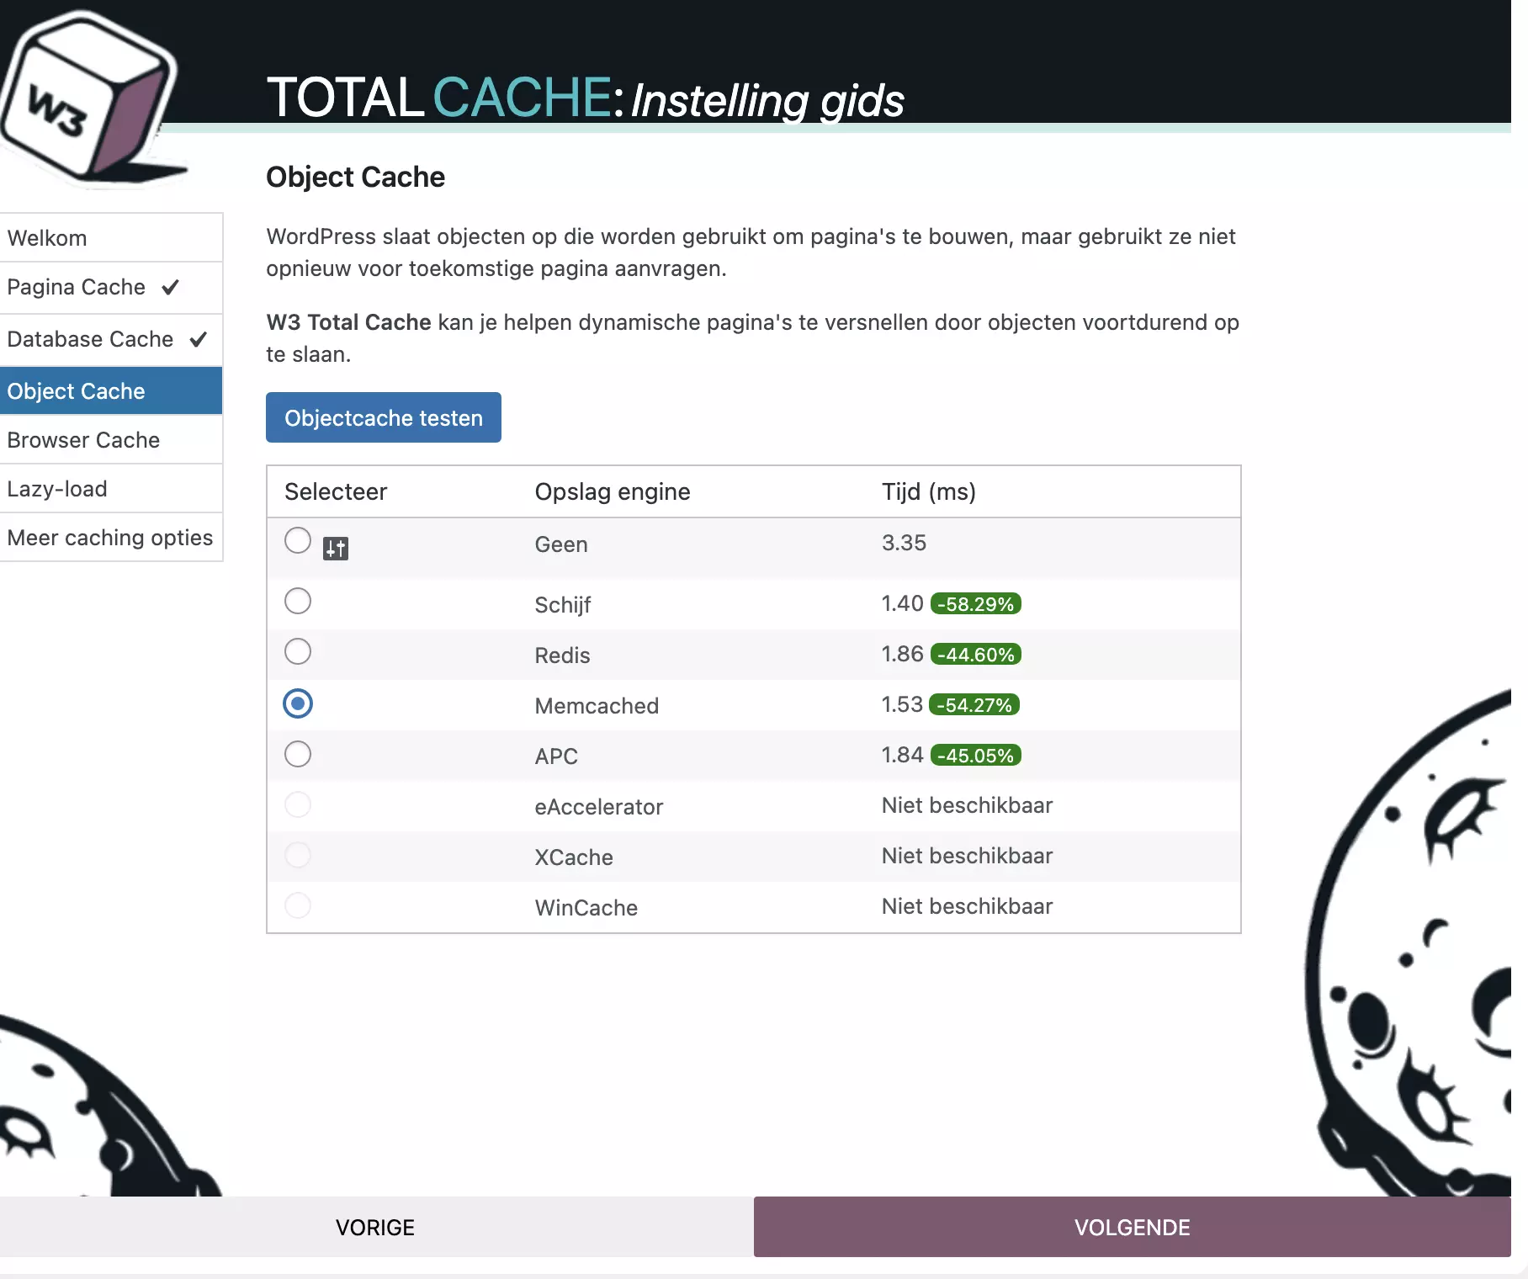Select the disabled WinCache radio
Viewport: 1528px width, 1279px height.
(x=298, y=905)
